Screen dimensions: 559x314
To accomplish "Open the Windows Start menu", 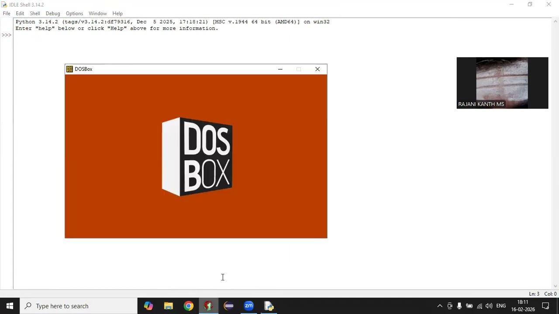I will (x=10, y=306).
